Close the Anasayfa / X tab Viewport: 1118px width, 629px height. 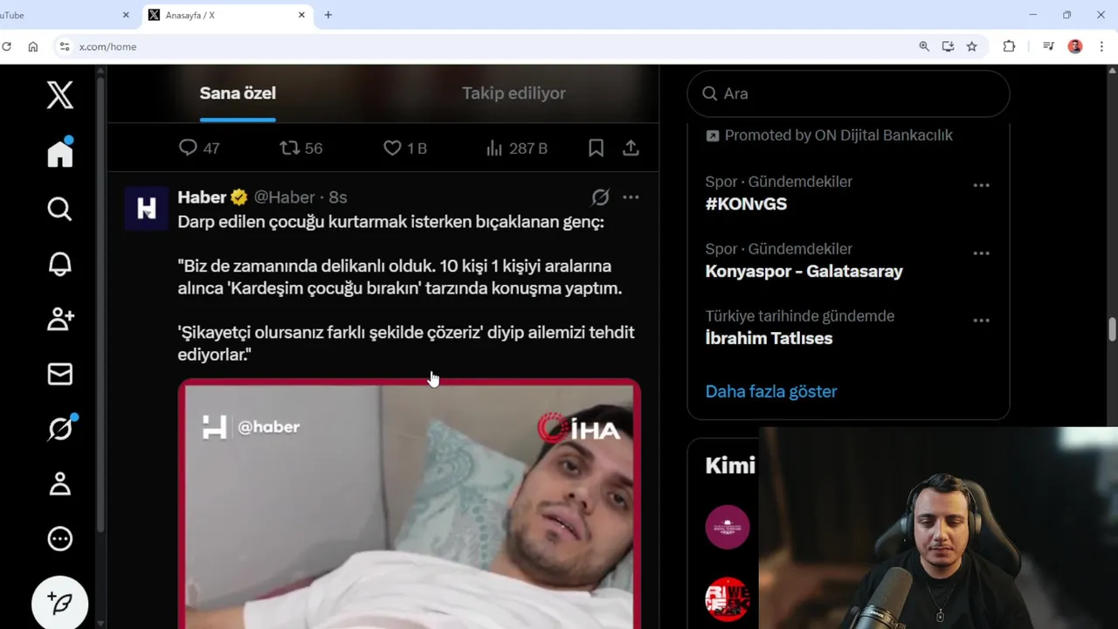point(301,15)
